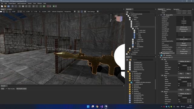Image resolution: width=194 pixels, height=109 pixels.
Task: Click the mesh icon next to lens node
Action: tap(134, 34)
